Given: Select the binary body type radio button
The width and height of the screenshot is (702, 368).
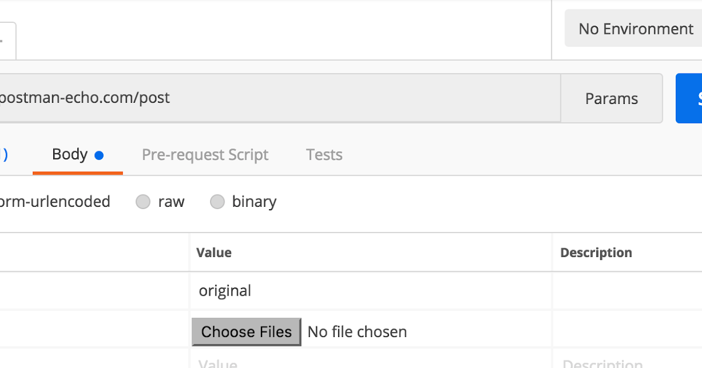Looking at the screenshot, I should coord(217,202).
